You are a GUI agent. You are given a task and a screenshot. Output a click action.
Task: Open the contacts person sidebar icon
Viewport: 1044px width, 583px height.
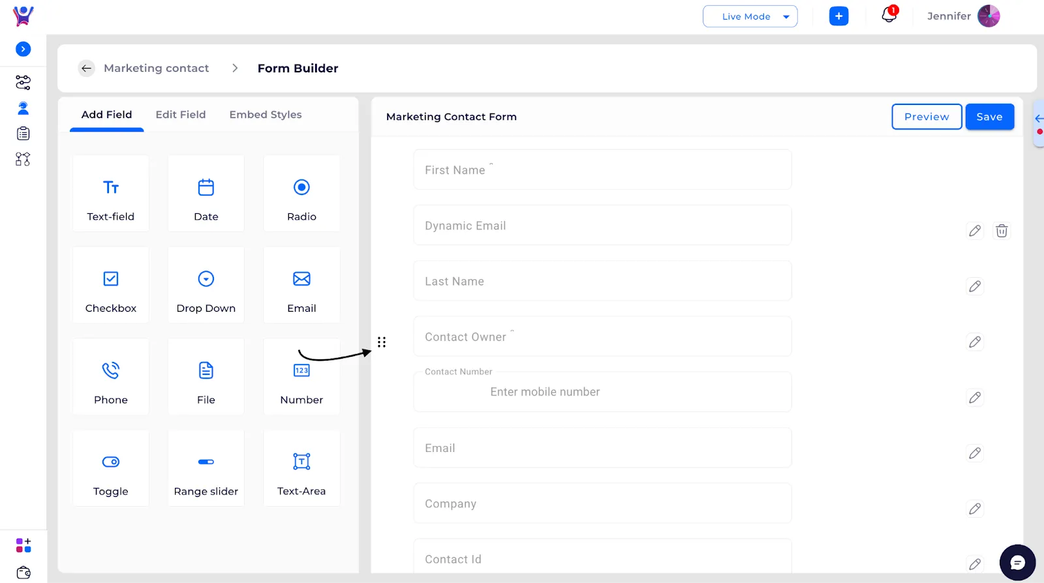(23, 108)
